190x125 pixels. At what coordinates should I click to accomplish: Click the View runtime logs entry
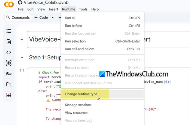[x=103, y=120]
